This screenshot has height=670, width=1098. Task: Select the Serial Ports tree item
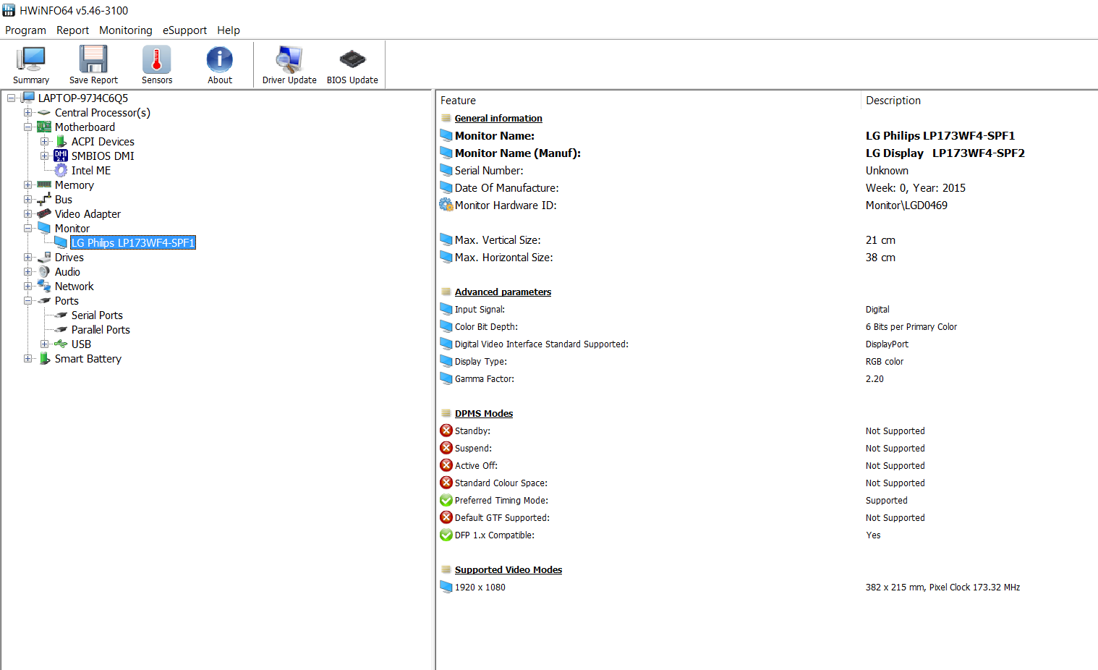tap(97, 315)
